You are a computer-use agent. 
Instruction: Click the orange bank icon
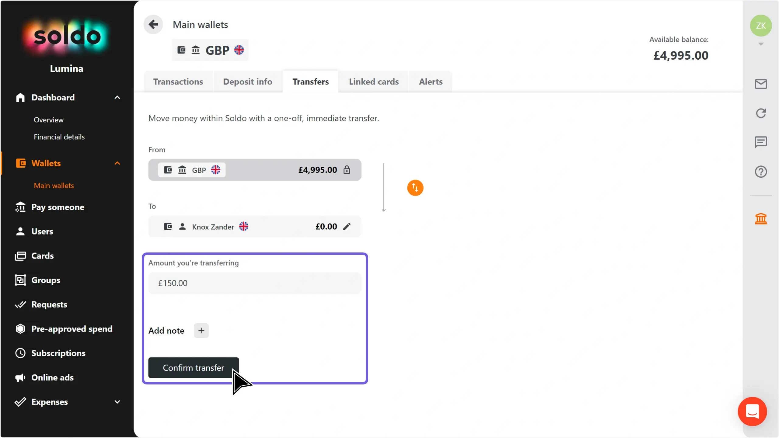tap(761, 218)
